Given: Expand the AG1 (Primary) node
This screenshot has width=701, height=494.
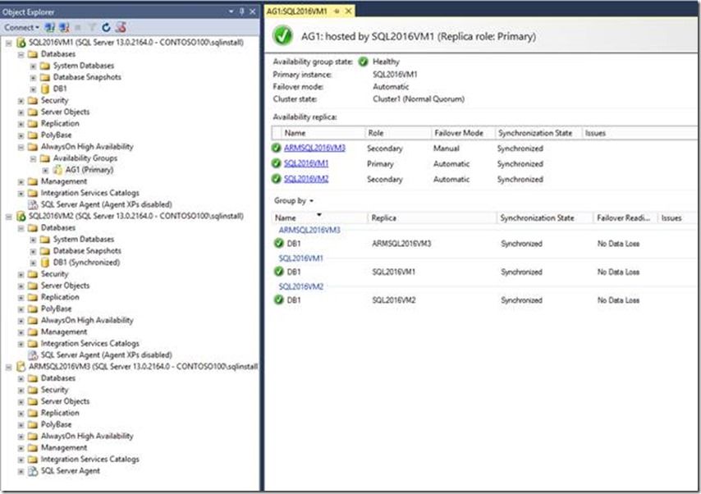Looking at the screenshot, I should (46, 171).
